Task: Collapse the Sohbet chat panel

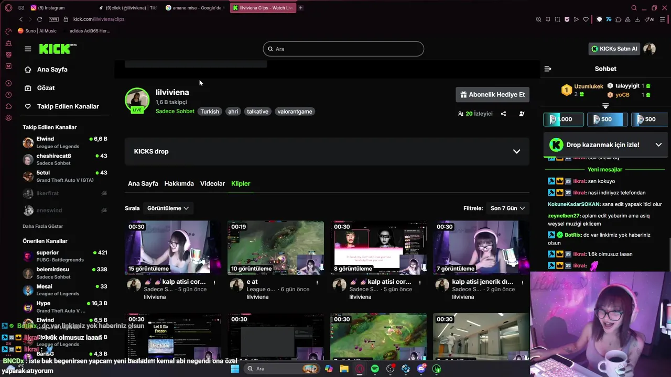Action: coord(548,69)
